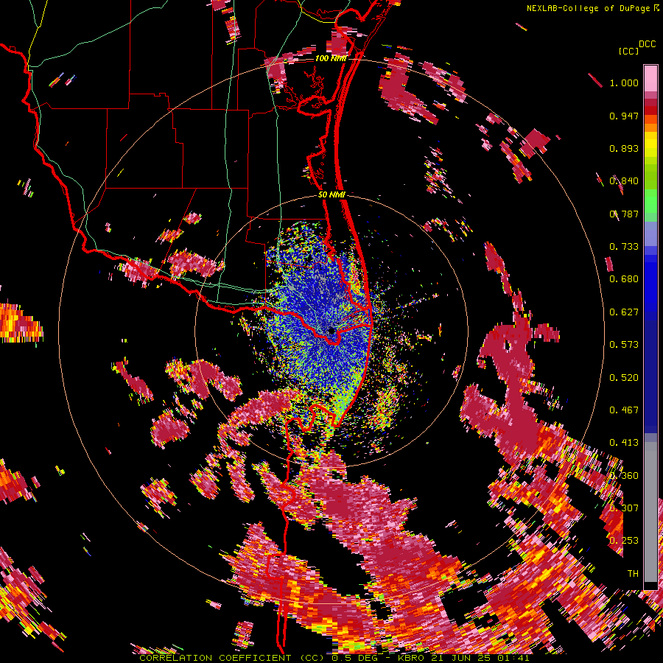The height and width of the screenshot is (663, 663).
Task: Click the 0.627 scale value
Action: click(x=624, y=312)
